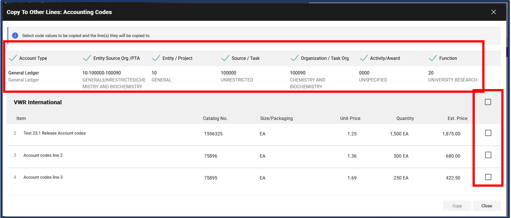Click the Ext. Price column header
The width and height of the screenshot is (511, 218).
pyautogui.click(x=457, y=118)
